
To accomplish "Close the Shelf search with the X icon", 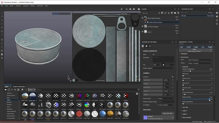I will click(138, 90).
